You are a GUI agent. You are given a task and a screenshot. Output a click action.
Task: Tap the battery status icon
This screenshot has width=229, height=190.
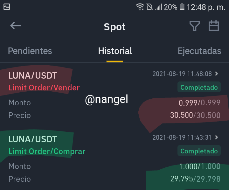coord(182,7)
